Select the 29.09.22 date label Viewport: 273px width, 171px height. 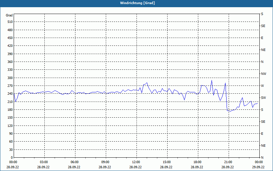[258, 167]
